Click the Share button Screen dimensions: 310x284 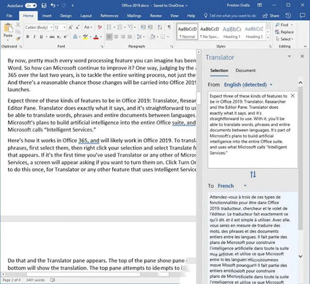pos(271,15)
